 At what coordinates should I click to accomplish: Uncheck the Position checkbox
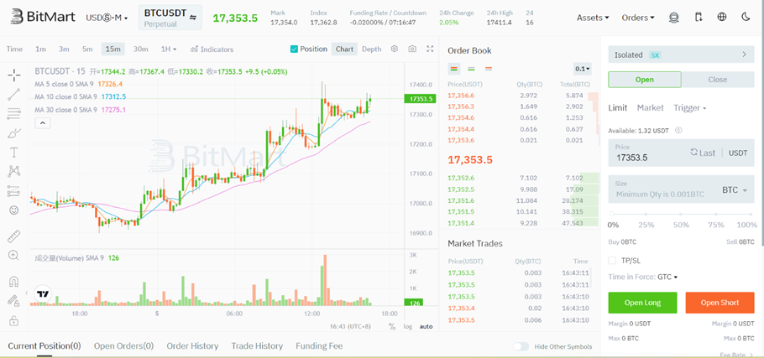click(x=294, y=49)
